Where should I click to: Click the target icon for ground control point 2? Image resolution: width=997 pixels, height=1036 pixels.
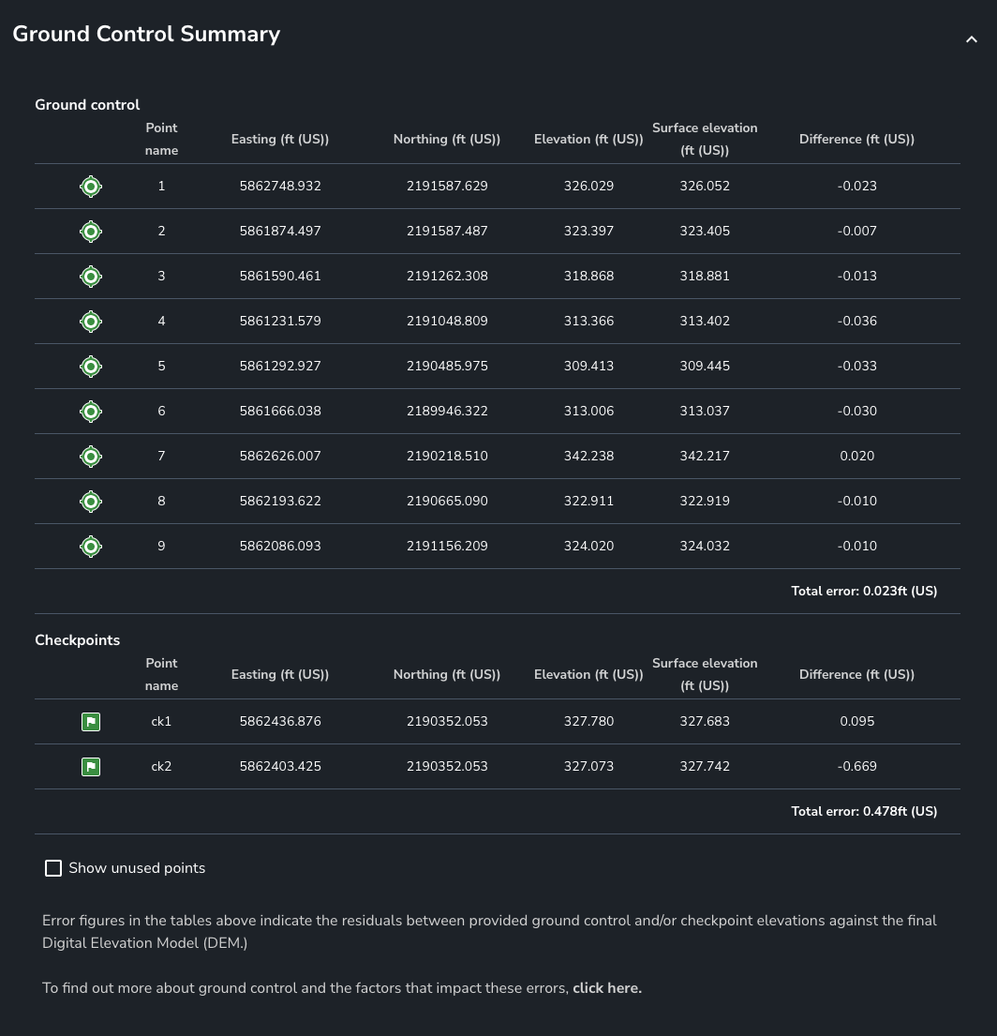coord(91,232)
